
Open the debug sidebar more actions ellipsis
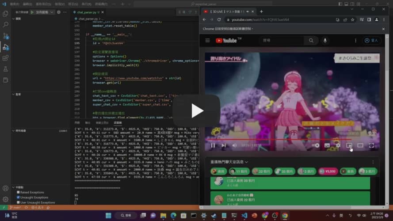click(x=65, y=12)
